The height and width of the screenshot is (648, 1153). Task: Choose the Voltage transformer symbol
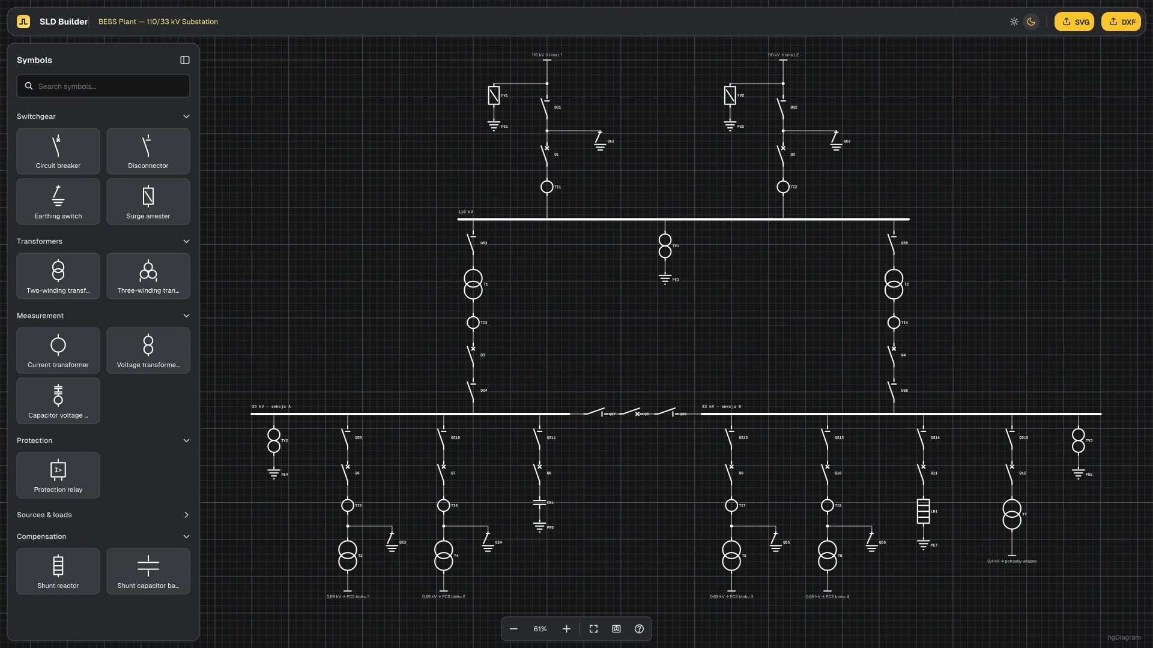148,350
